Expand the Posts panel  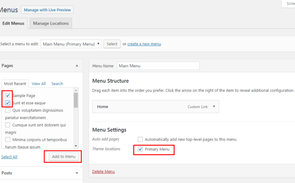pos(77,173)
